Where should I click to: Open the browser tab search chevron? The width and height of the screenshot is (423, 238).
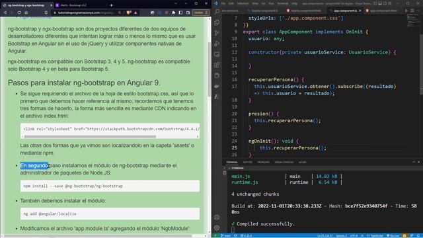pos(176,3)
